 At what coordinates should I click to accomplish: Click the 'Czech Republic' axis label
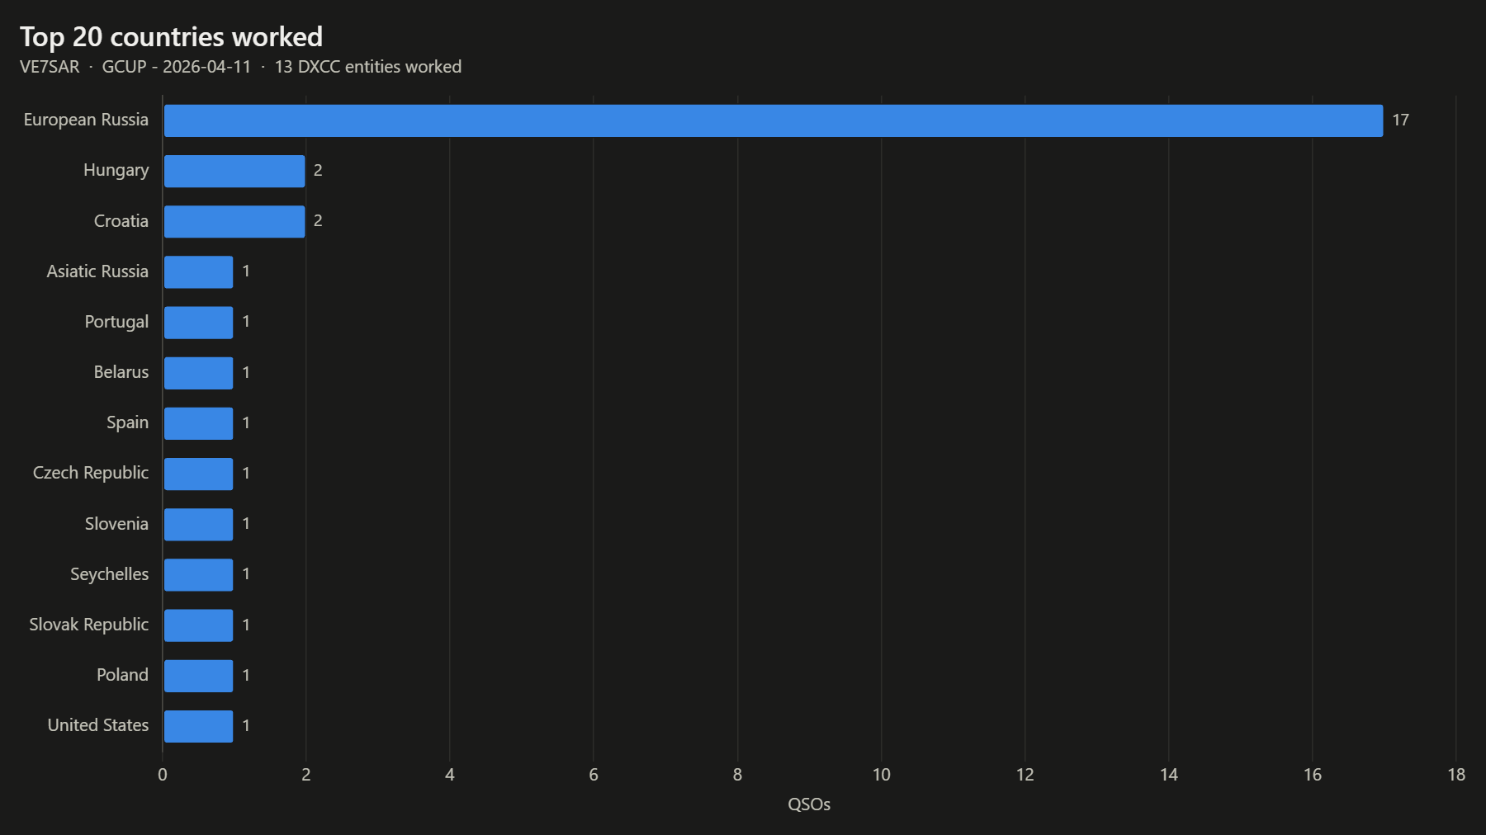click(91, 474)
